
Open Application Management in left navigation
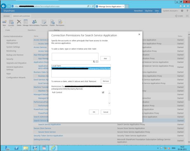[12, 42]
